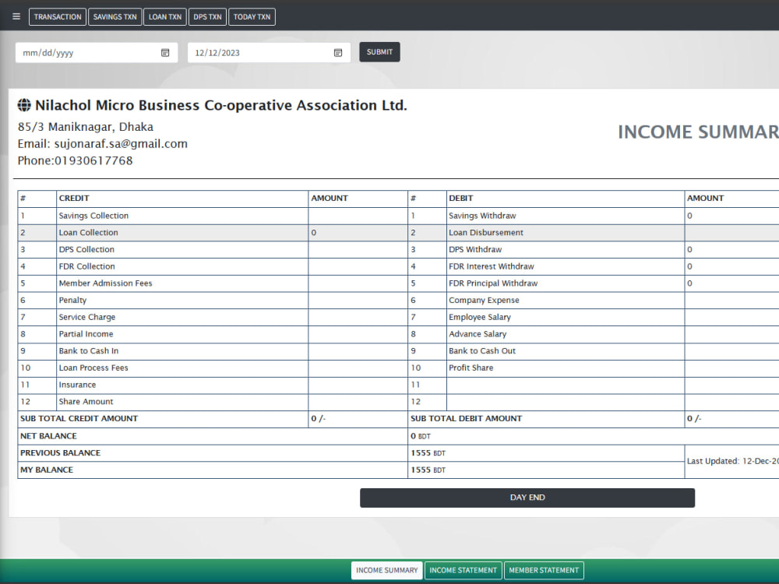Click Loan Disbursement debit entry
Viewport: 779px width, 584px height.
pos(486,232)
